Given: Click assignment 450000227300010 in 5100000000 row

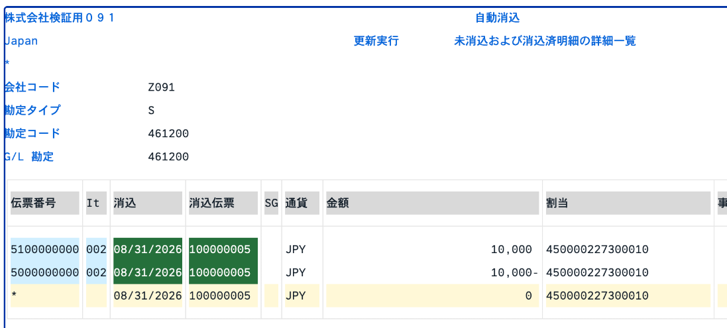Looking at the screenshot, I should [597, 250].
